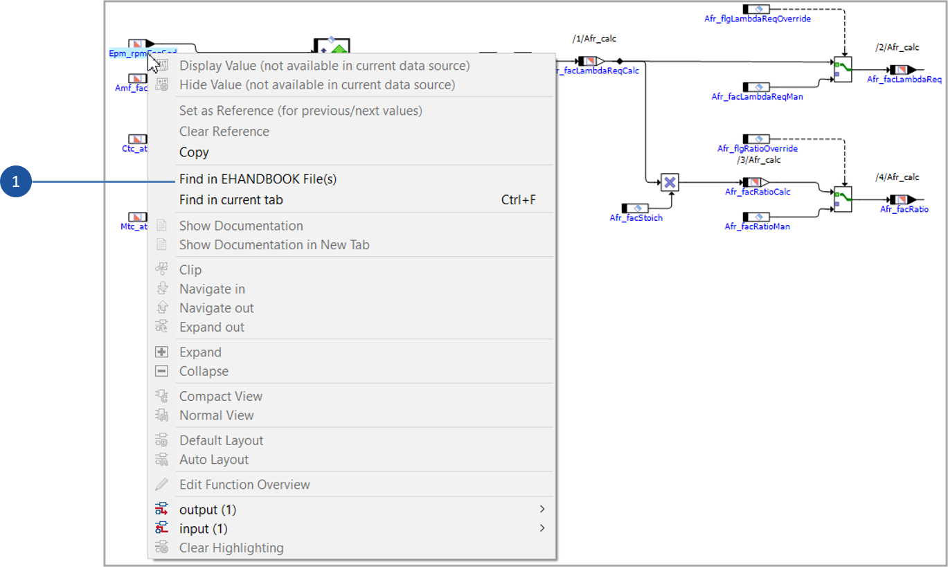948x567 pixels.
Task: Choose Copy from the context menu
Action: pyautogui.click(x=194, y=152)
